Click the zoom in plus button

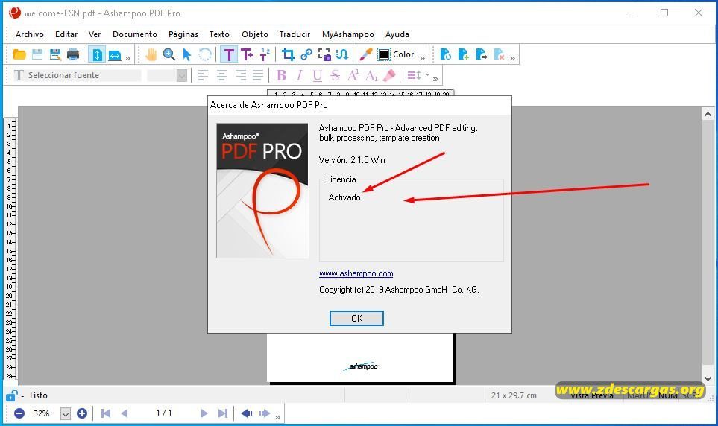(x=82, y=413)
